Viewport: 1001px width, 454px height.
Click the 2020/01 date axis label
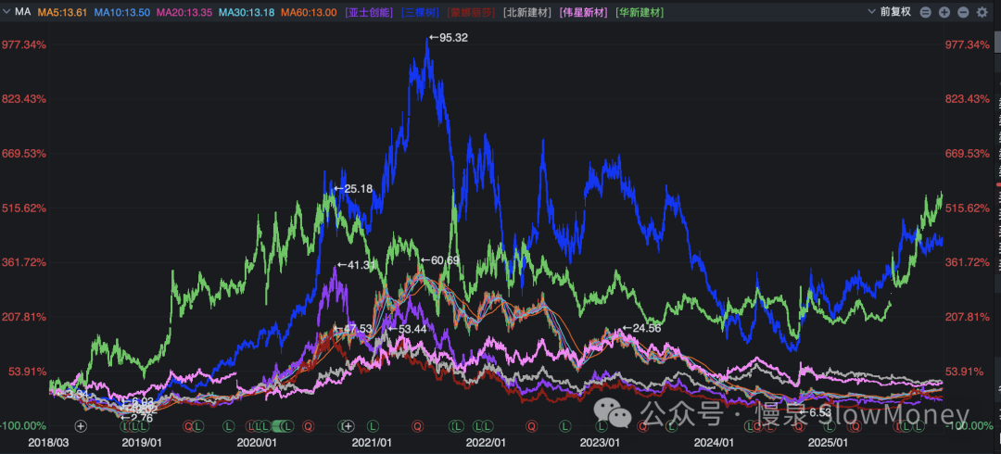[257, 442]
